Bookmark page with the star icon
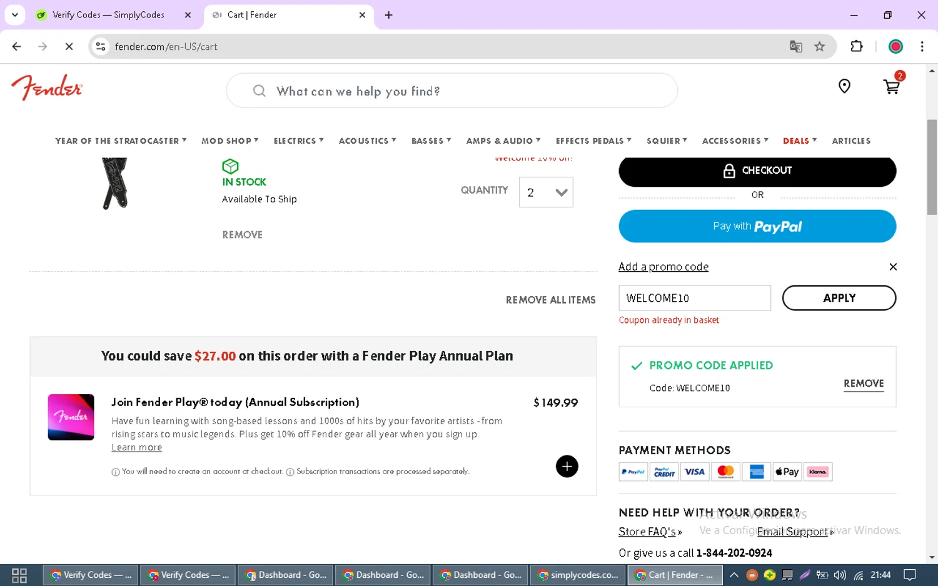Viewport: 938px width, 586px height. click(819, 46)
